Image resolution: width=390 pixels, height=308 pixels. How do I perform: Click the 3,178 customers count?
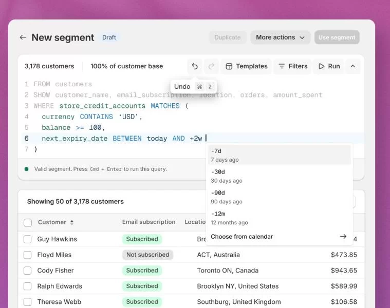point(49,66)
